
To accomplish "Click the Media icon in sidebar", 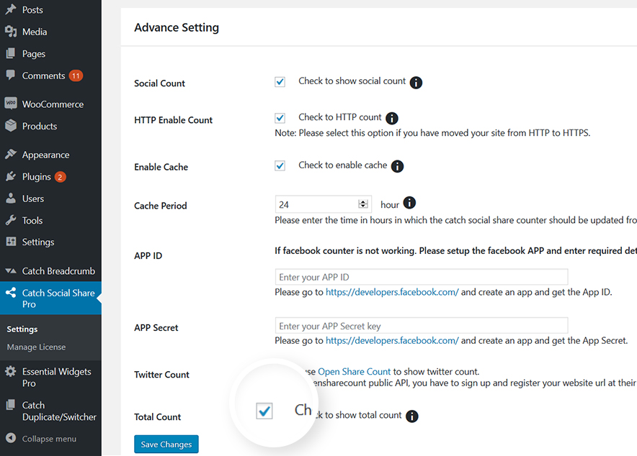I will coord(11,31).
